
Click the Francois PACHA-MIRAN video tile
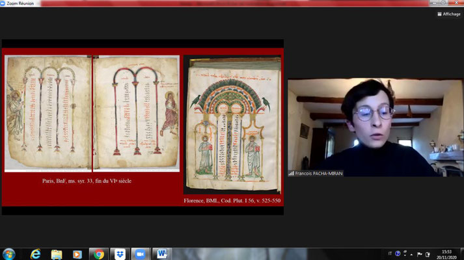[375, 127]
